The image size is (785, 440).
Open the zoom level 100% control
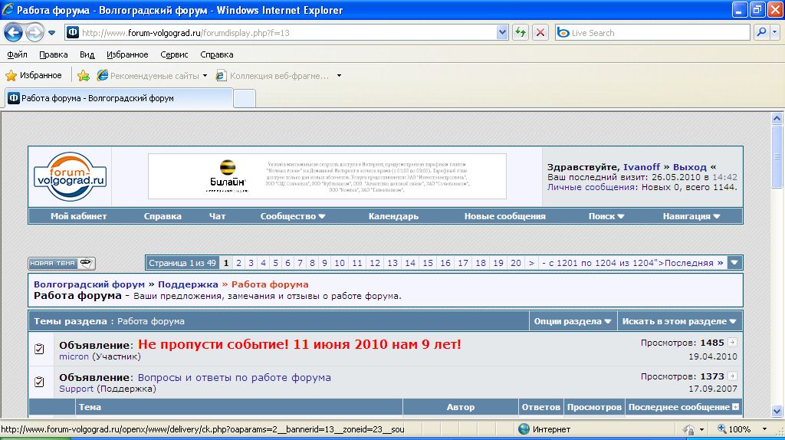tap(740, 429)
